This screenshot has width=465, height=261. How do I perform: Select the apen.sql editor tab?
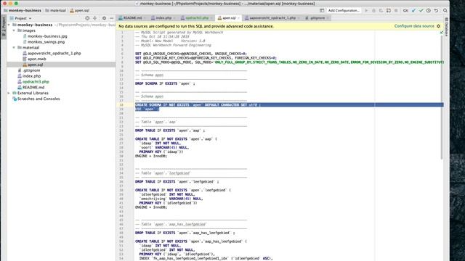point(229,18)
